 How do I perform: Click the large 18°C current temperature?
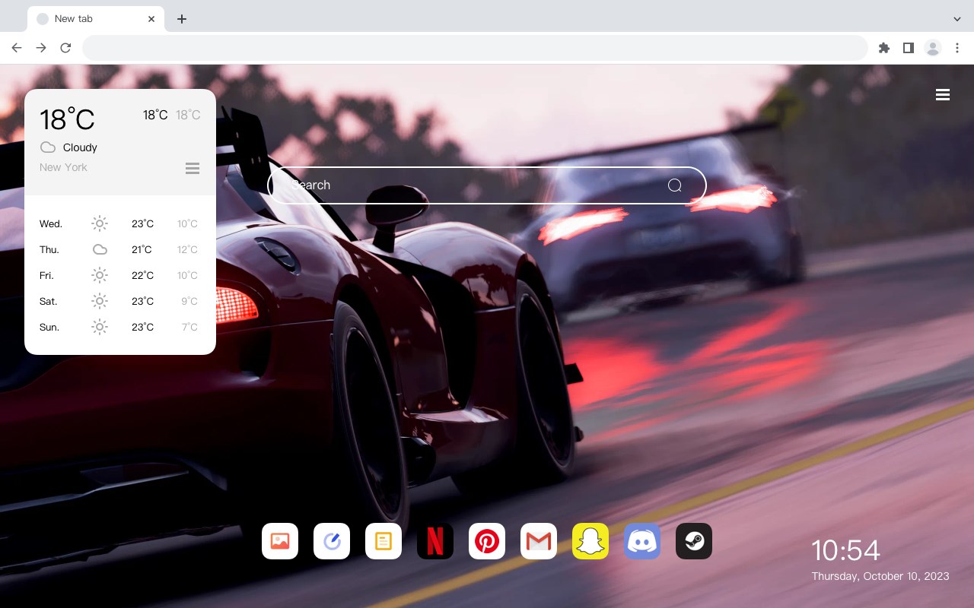(x=67, y=119)
